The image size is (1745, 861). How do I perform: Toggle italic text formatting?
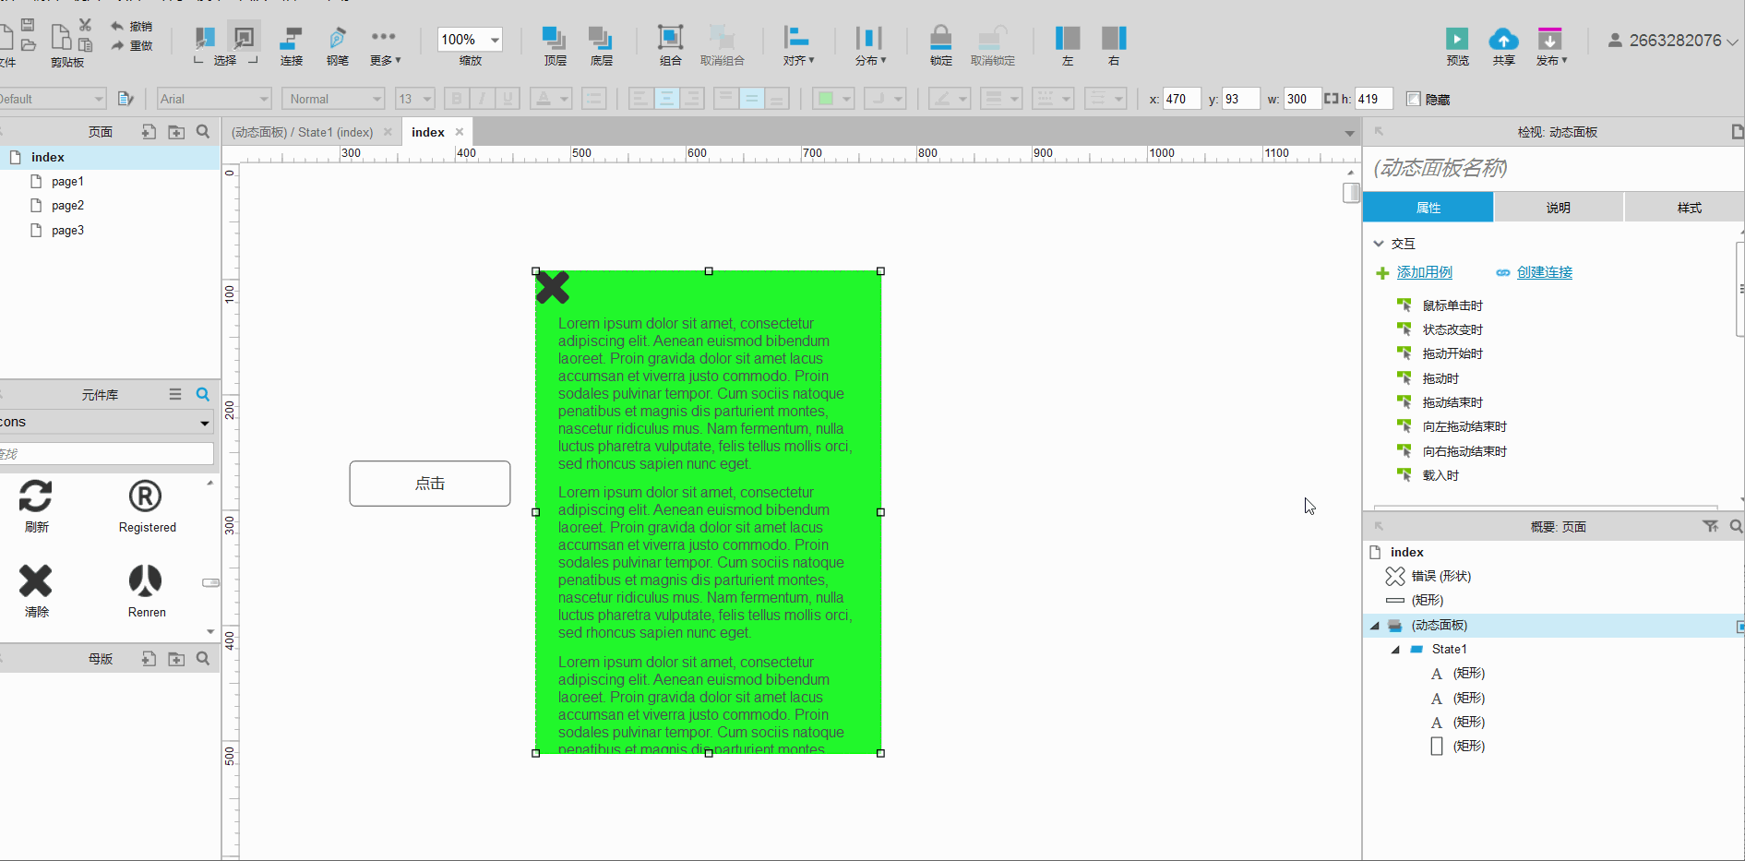pos(482,99)
